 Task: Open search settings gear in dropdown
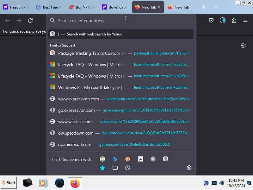click(189, 168)
